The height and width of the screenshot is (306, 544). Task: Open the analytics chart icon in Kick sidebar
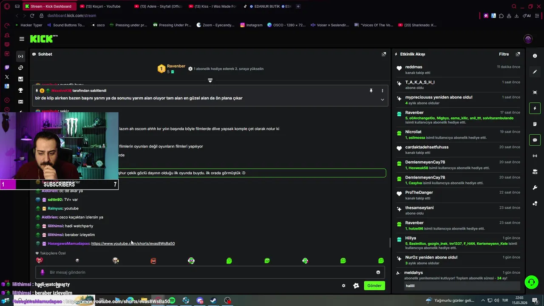click(x=20, y=79)
